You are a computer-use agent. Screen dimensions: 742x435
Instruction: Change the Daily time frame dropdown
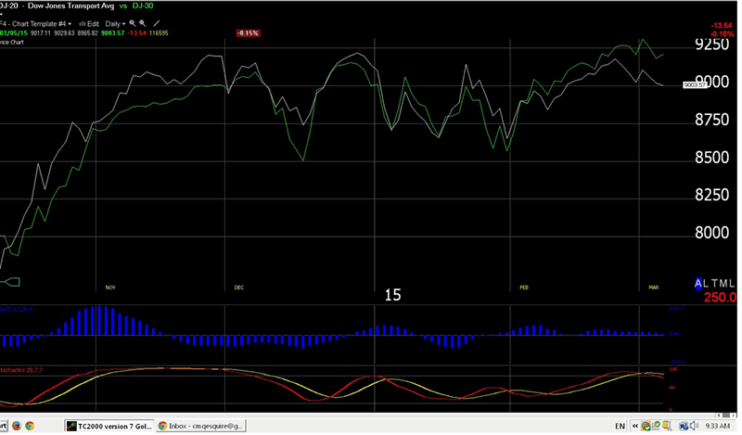point(113,22)
